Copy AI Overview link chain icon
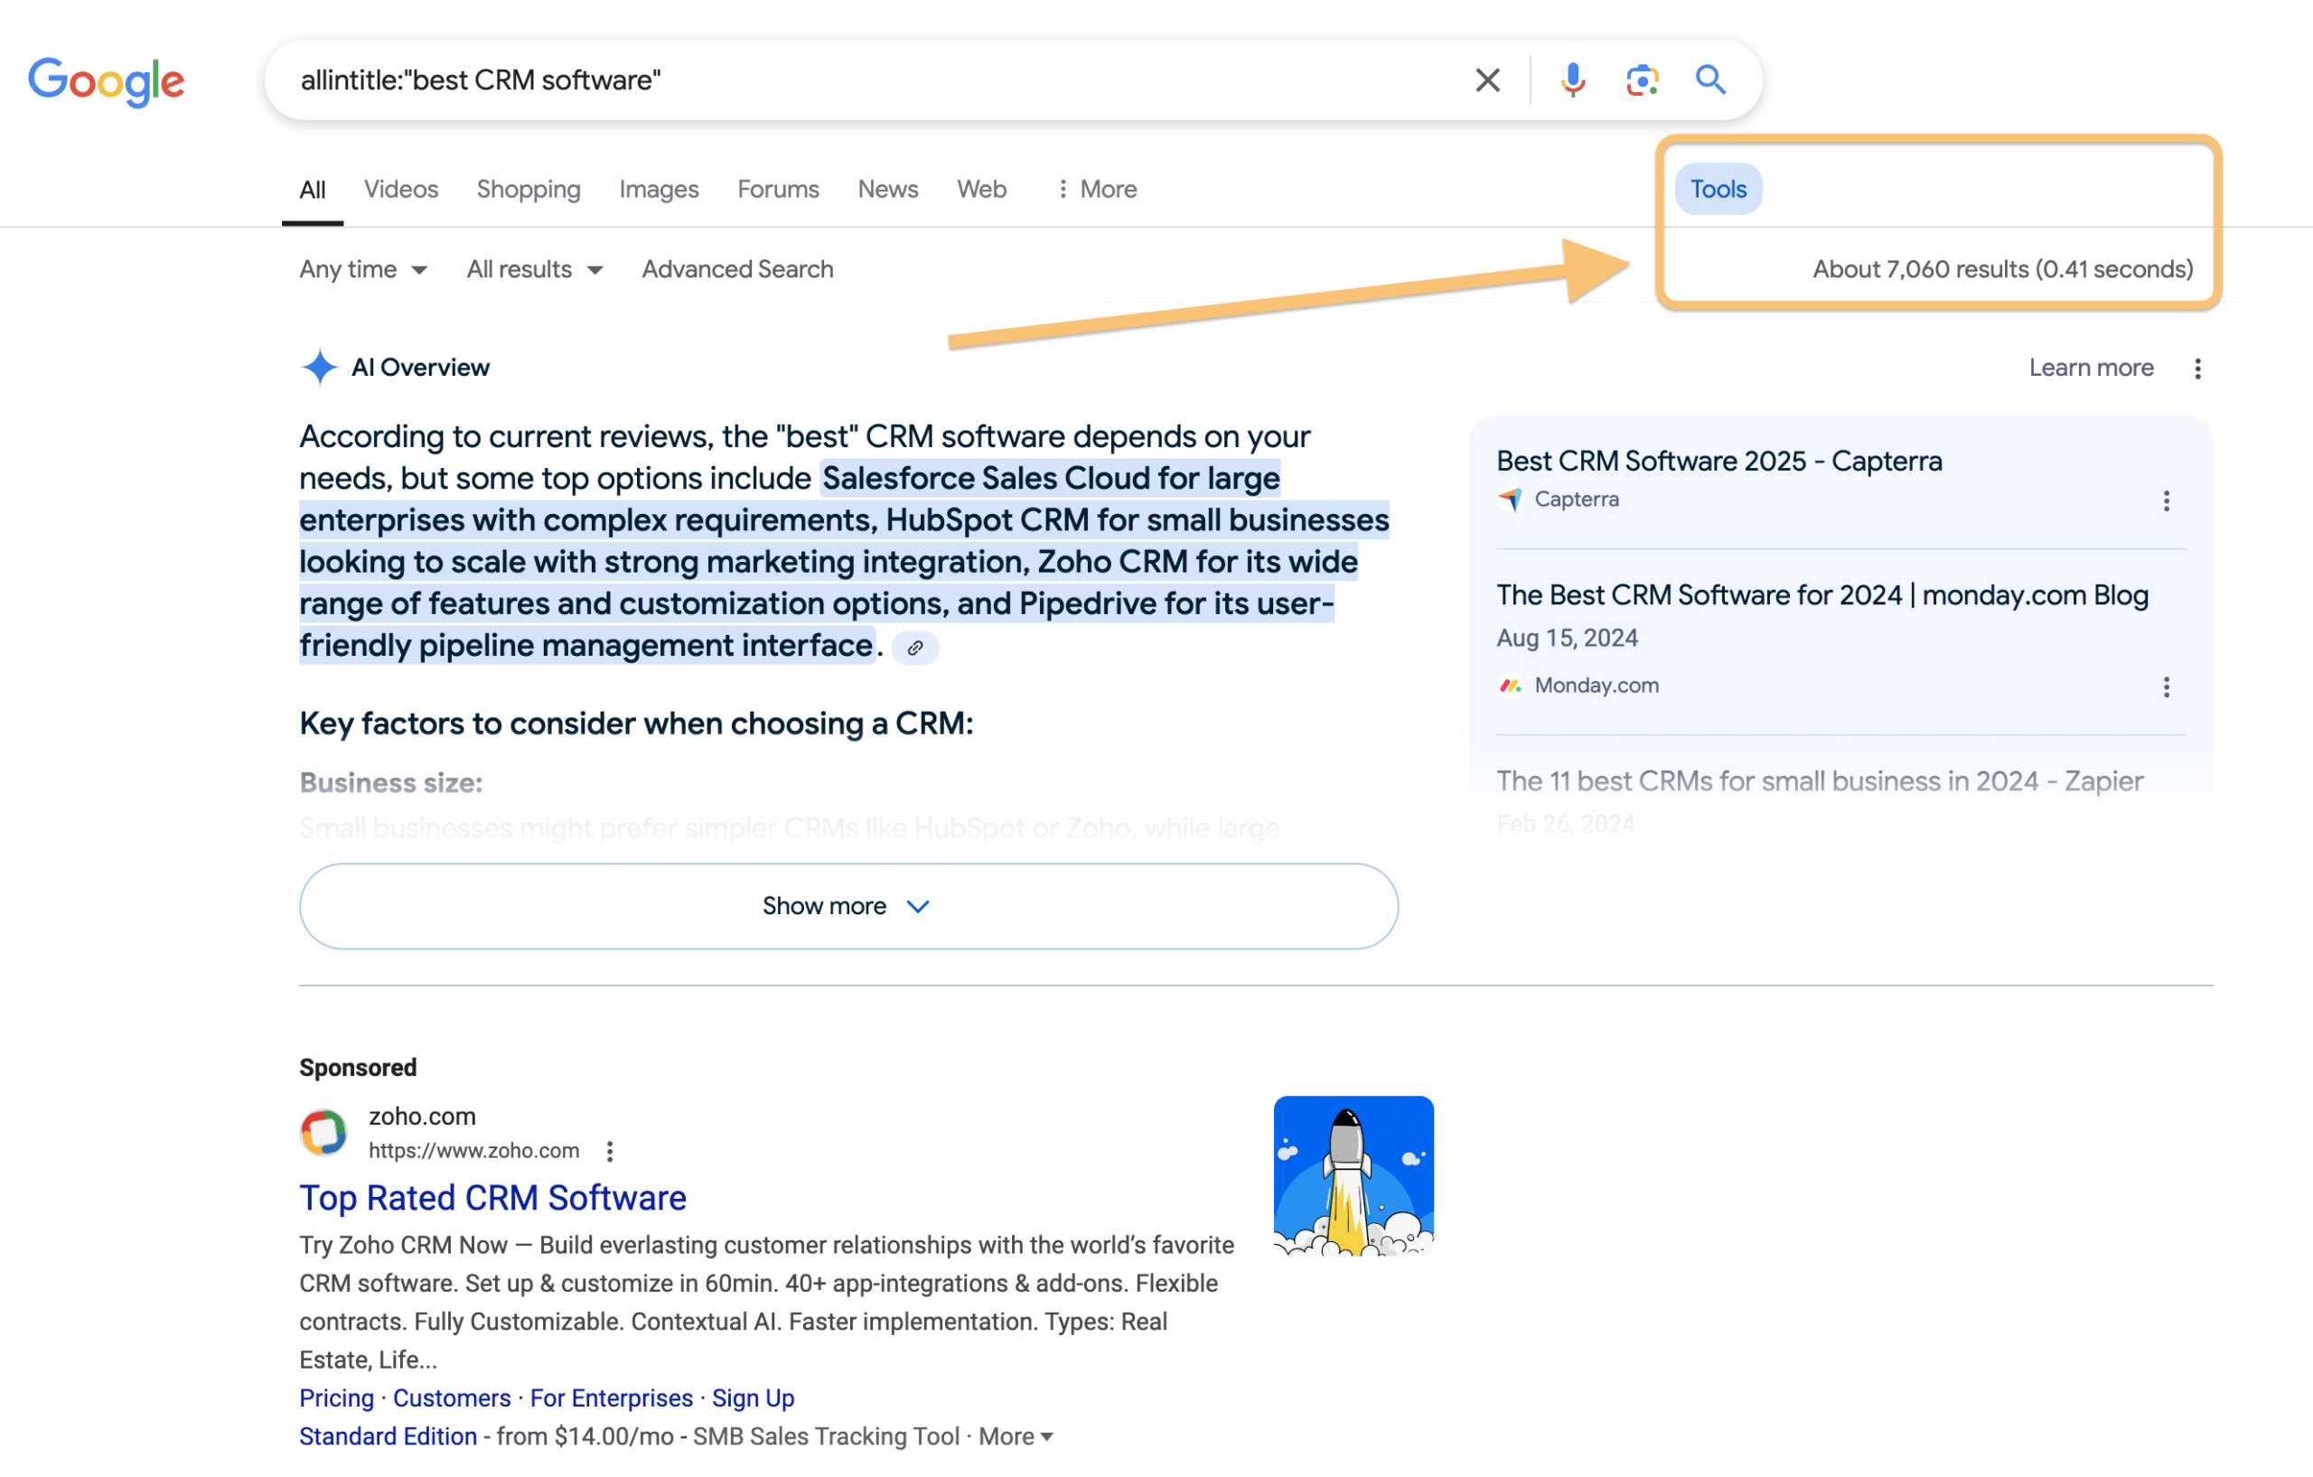Viewport: 2313px width, 1477px height. 915,649
